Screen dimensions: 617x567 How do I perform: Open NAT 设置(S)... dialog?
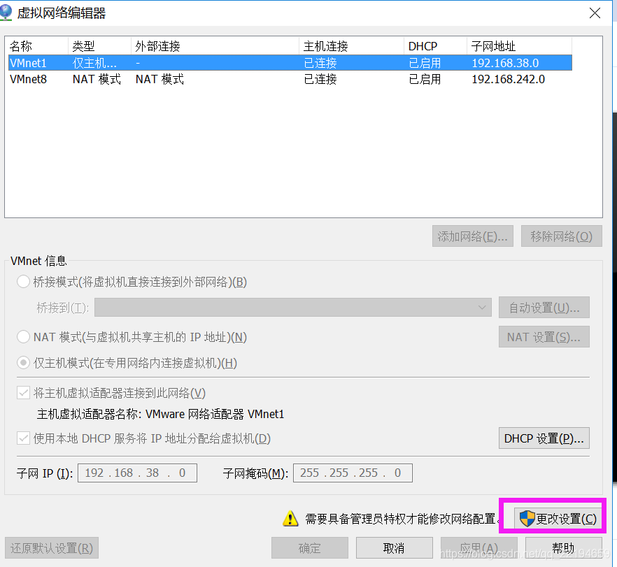pos(544,336)
